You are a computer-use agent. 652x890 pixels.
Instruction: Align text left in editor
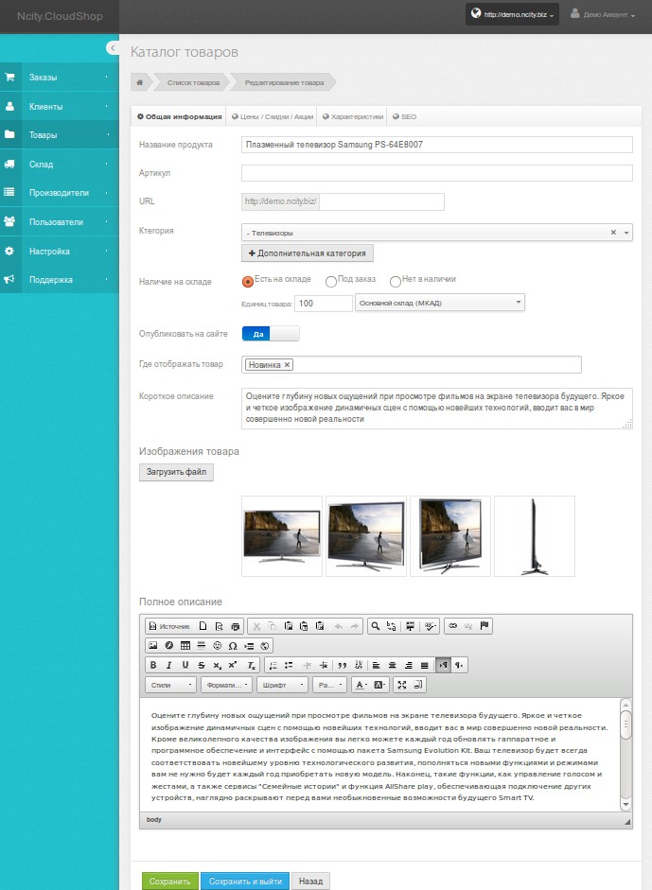click(376, 665)
